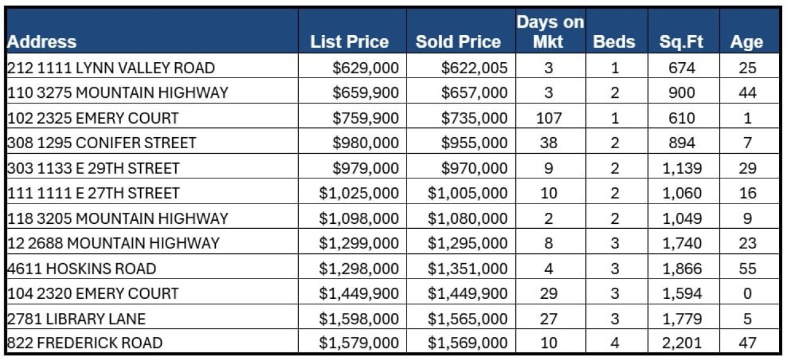This screenshot has width=787, height=361.
Task: Click 308 1295 Conifer Street address cell
Action: click(x=101, y=143)
